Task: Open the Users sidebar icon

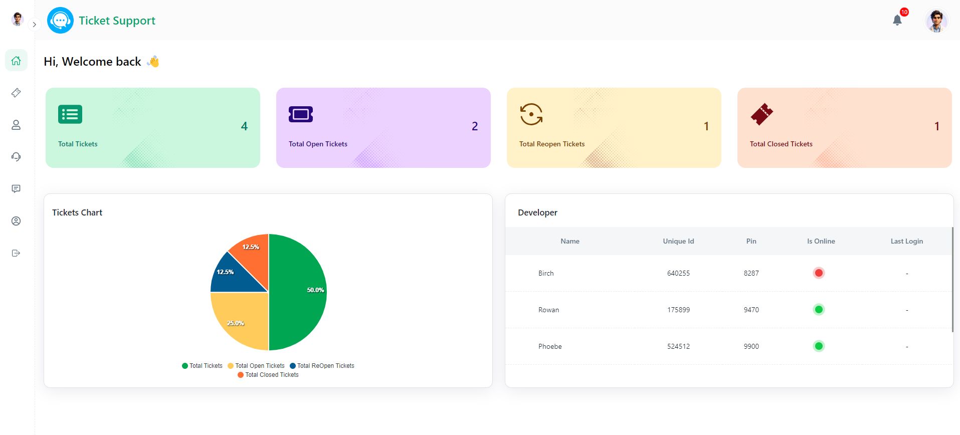Action: point(16,125)
